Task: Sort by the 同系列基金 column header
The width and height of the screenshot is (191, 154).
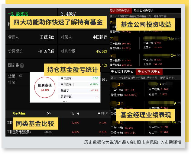Action: pyautogui.click(x=19, y=113)
